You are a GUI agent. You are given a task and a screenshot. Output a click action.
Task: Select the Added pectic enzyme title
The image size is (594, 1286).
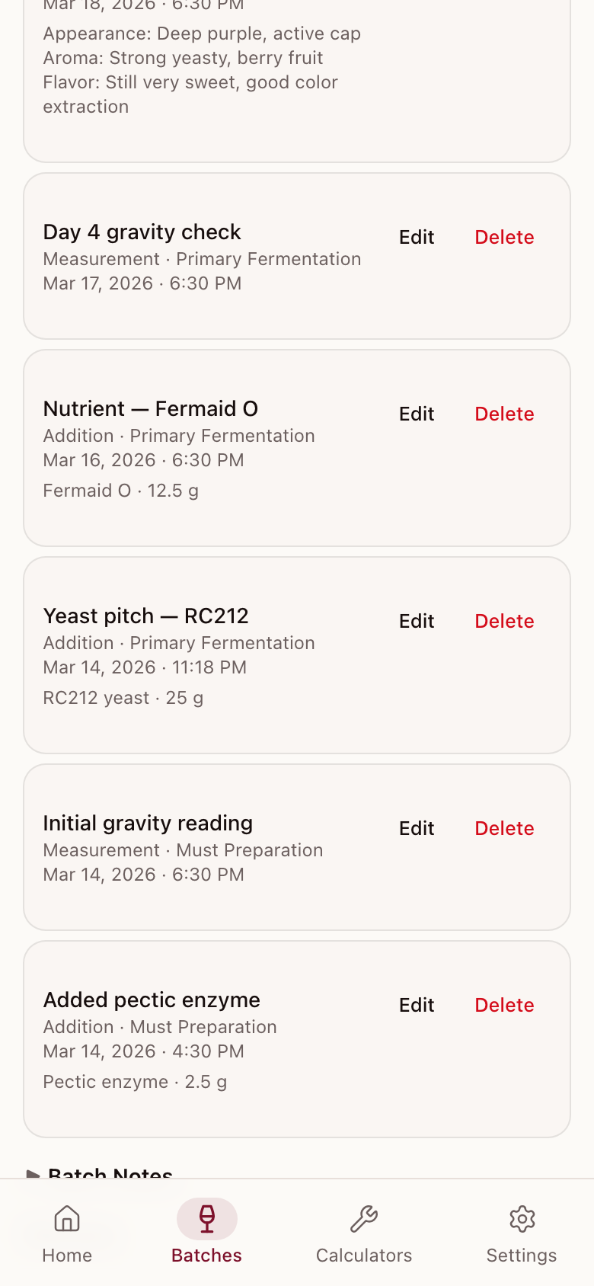pos(152,1000)
